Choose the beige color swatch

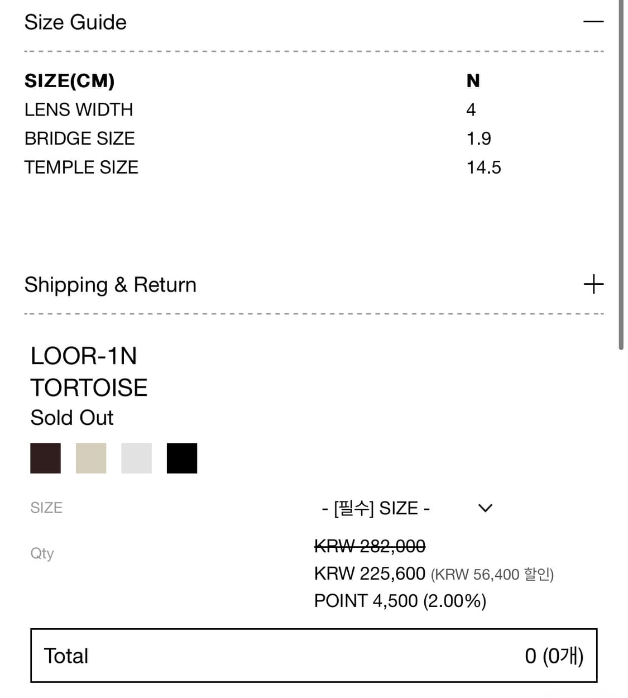(x=91, y=458)
